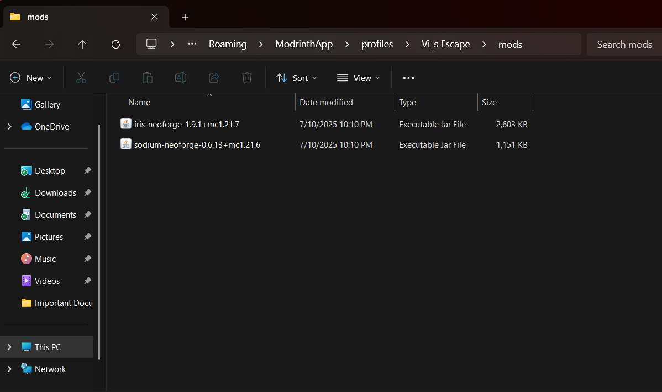
Task: Expand chevron after profiles in breadcrumb
Action: click(407, 44)
